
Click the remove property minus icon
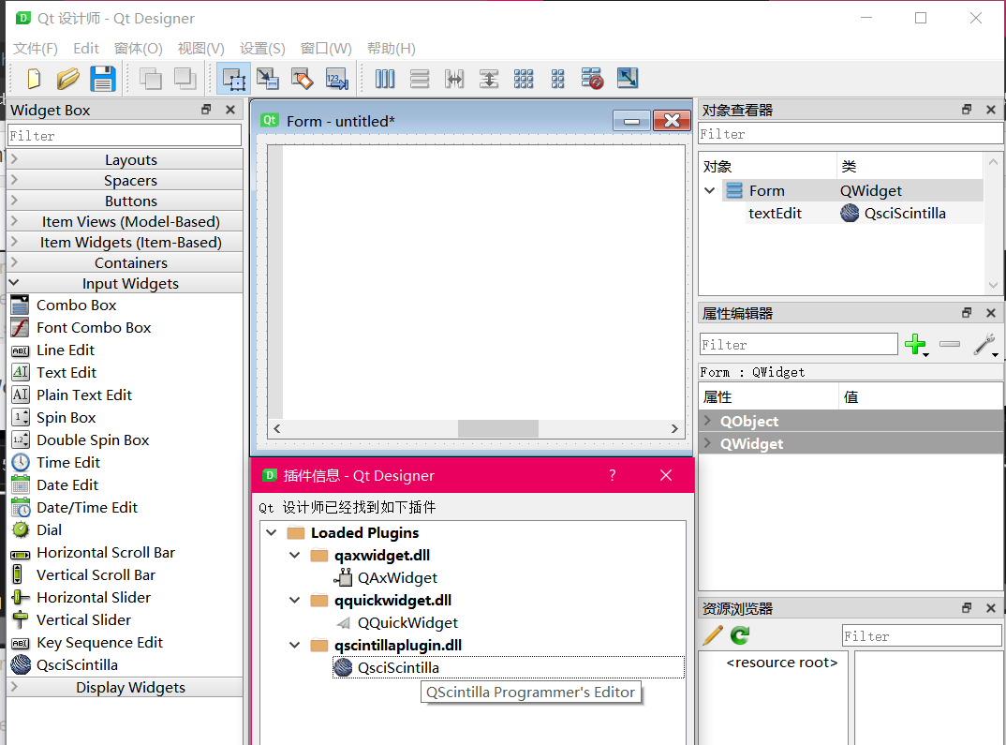[x=950, y=345]
